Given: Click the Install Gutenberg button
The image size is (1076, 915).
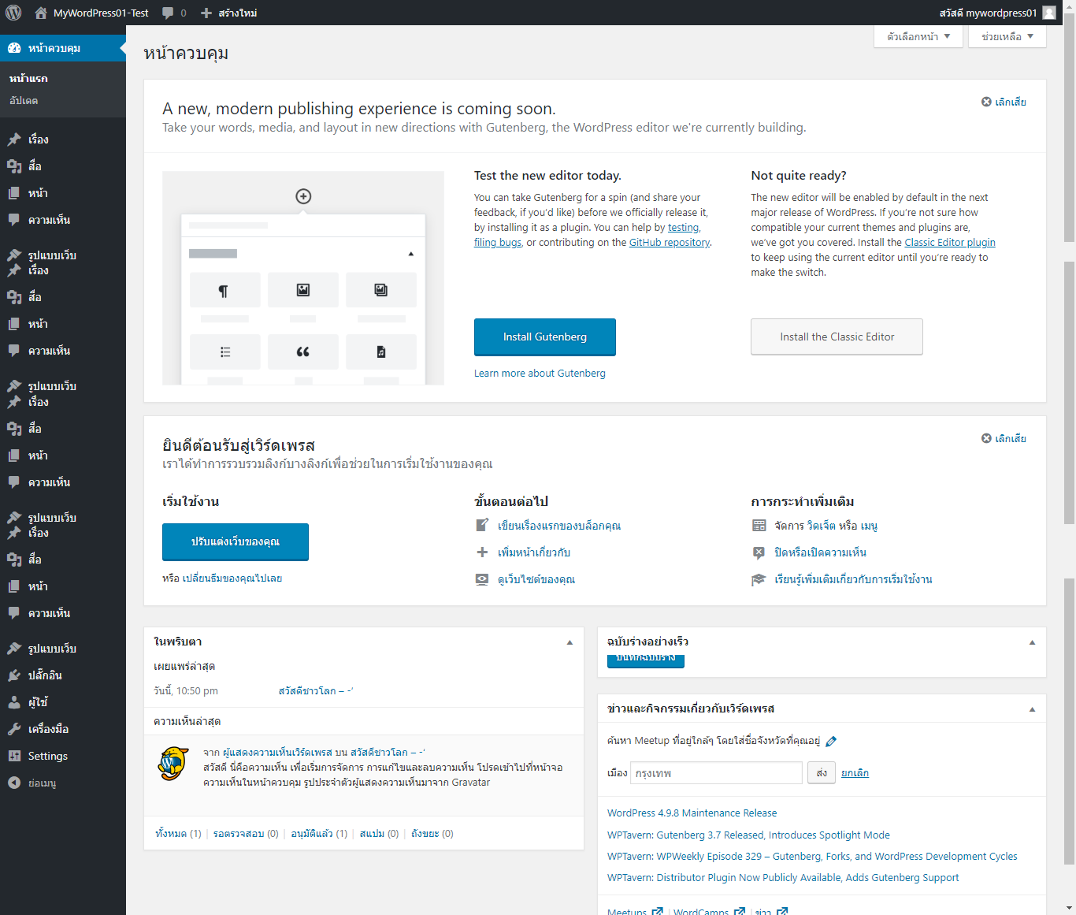Looking at the screenshot, I should [x=544, y=337].
